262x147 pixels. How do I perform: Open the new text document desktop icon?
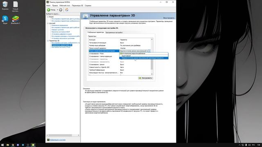pyautogui.click(x=16, y=7)
